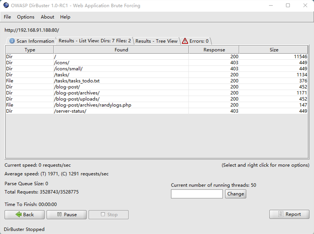This screenshot has height=234, width=314.
Task: Sort by the Response column header
Action: [x=214, y=50]
